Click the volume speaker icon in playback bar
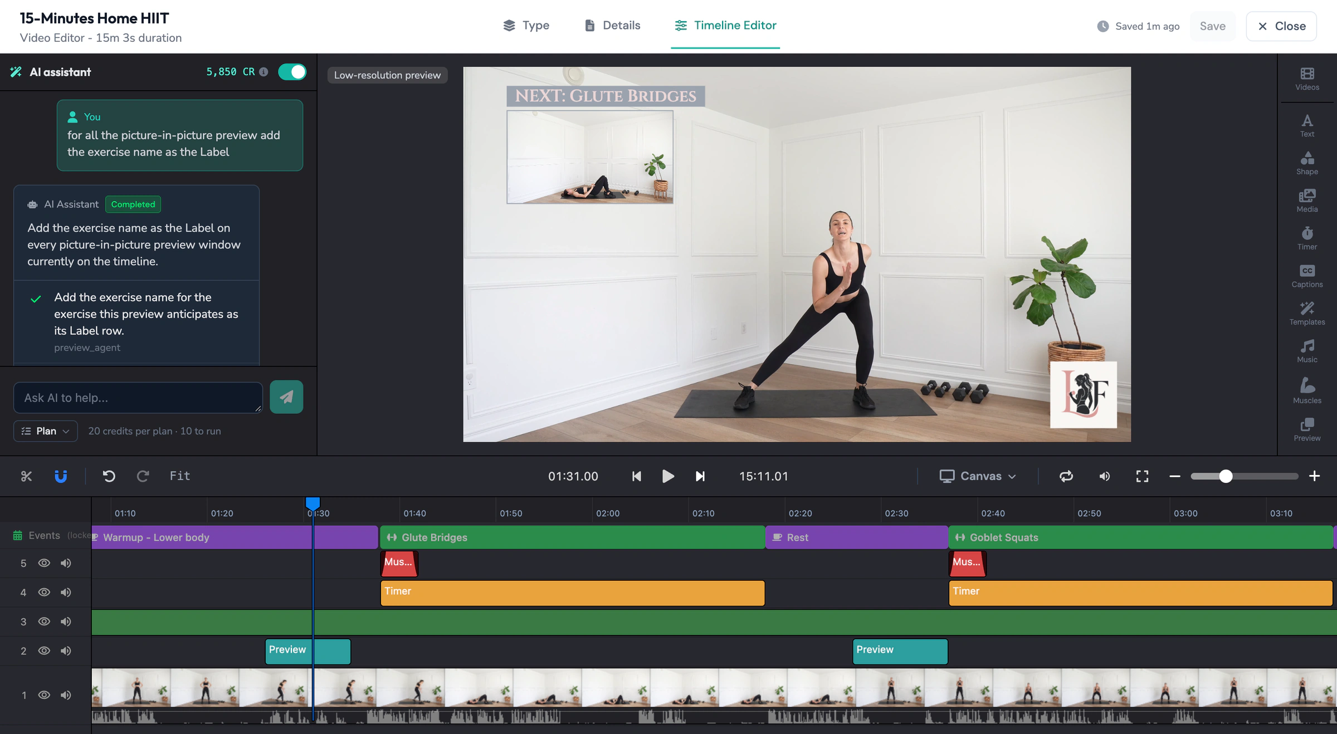This screenshot has height=734, width=1337. tap(1104, 476)
